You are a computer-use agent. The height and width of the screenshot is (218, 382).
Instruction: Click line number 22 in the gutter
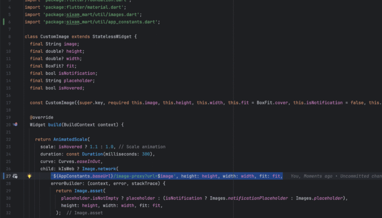(x=8, y=140)
